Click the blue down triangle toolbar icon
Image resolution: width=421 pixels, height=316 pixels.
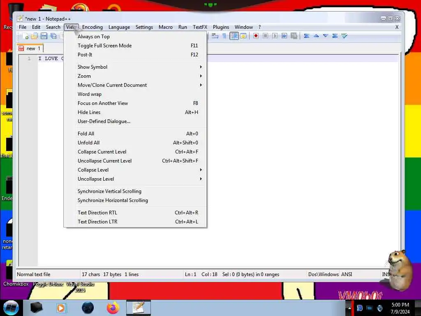coord(326,36)
